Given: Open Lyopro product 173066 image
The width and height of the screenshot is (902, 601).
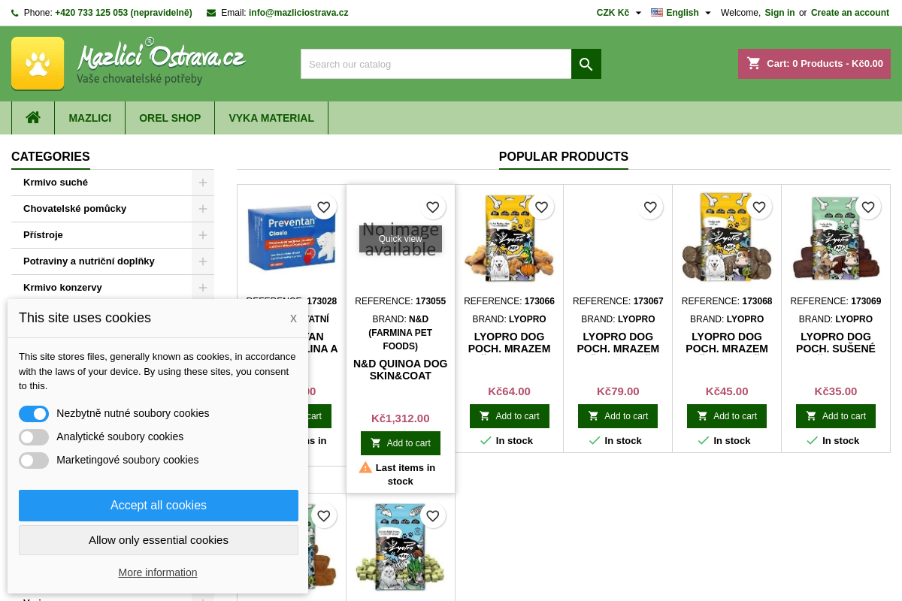Looking at the screenshot, I should tap(509, 239).
